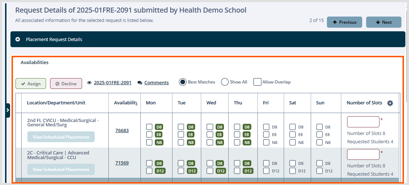The width and height of the screenshot is (409, 185).
Task: Click the Assign button
Action: click(31, 84)
